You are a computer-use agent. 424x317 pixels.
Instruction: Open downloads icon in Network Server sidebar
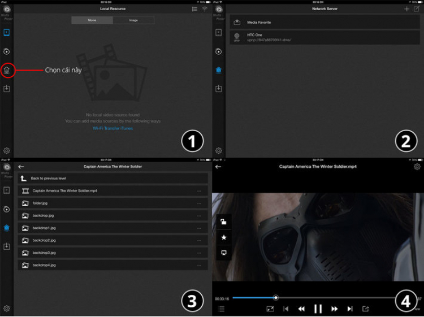pos(218,88)
